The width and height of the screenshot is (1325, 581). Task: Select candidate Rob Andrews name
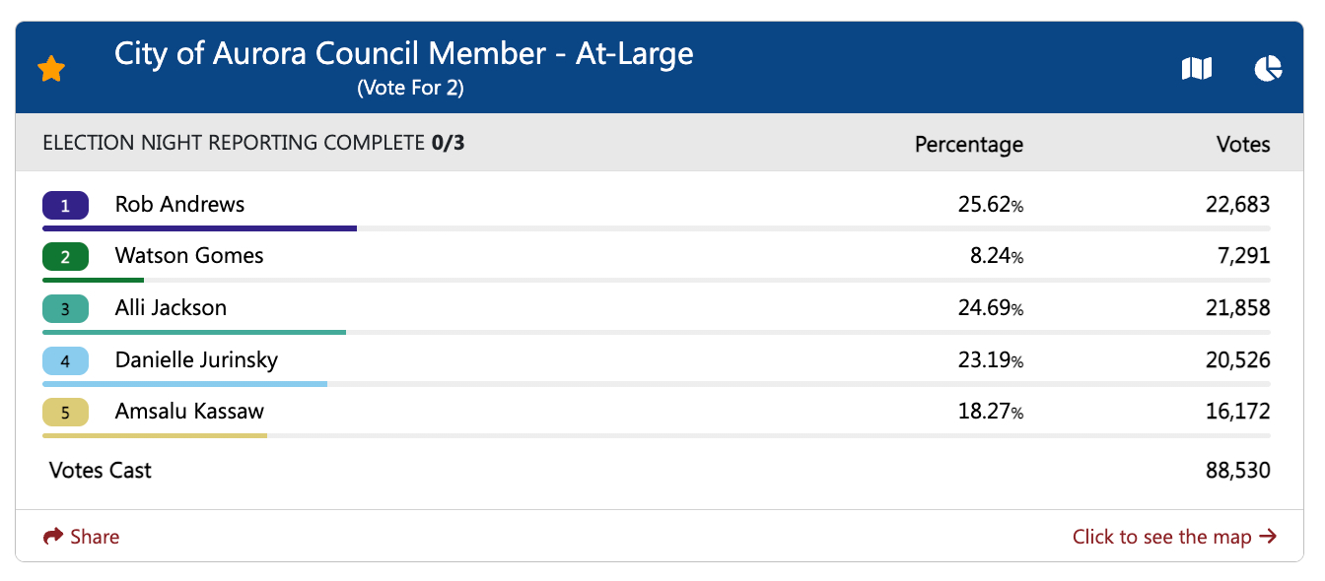coord(179,205)
